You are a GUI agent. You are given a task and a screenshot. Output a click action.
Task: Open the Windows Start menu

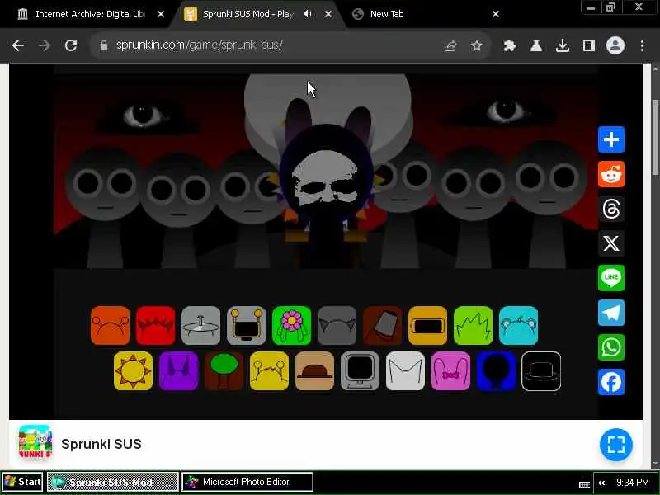[22, 482]
